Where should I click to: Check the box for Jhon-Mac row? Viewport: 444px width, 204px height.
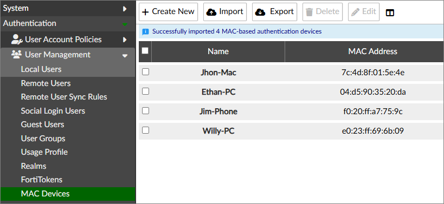pyautogui.click(x=145, y=72)
